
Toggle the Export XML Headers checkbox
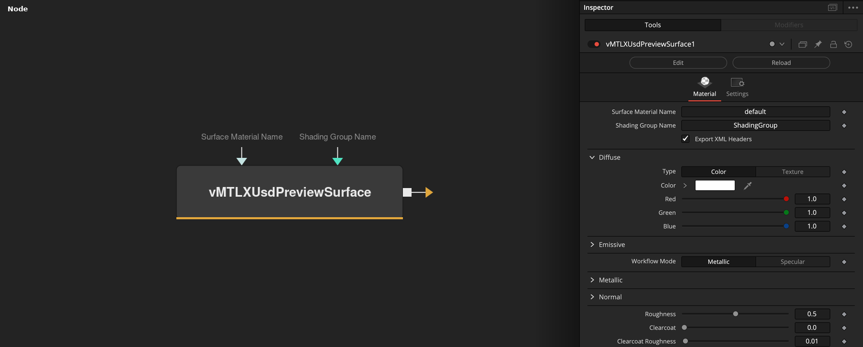pos(686,138)
